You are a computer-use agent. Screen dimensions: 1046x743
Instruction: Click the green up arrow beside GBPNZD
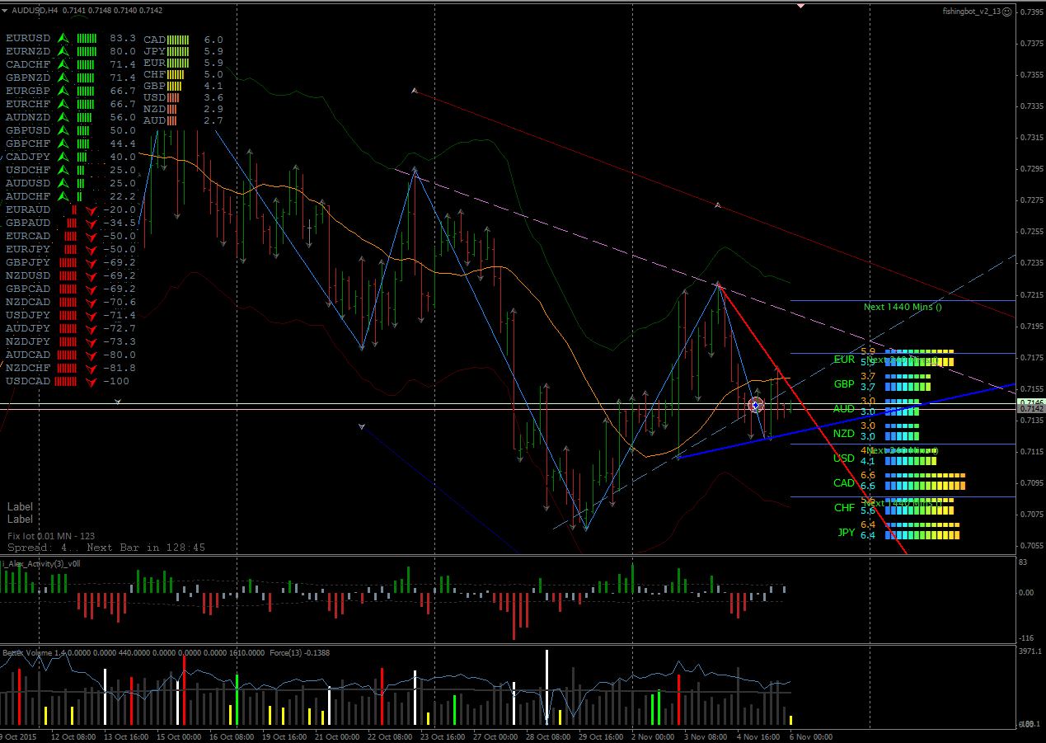pyautogui.click(x=62, y=78)
